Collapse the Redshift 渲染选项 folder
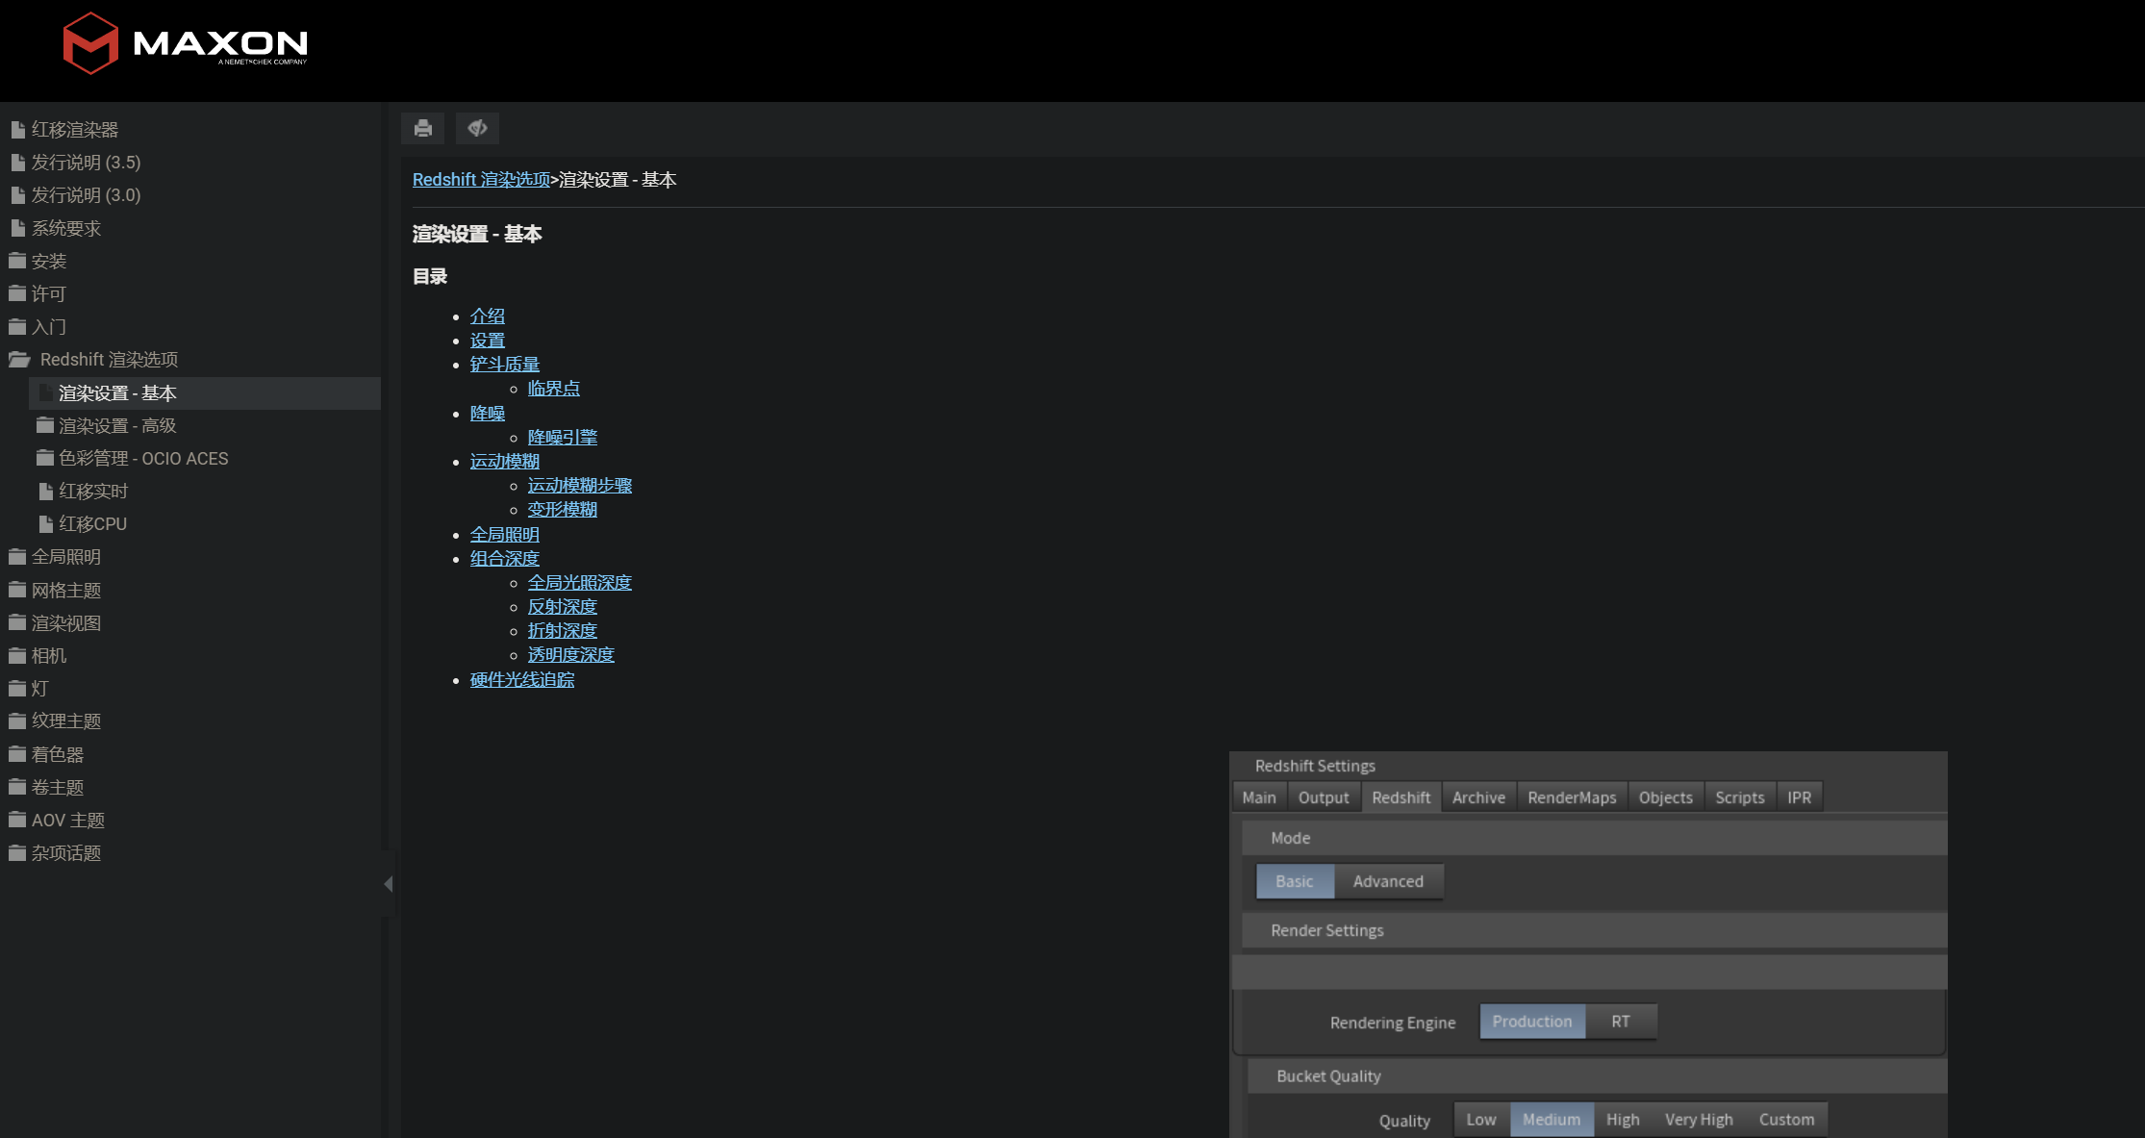This screenshot has height=1138, width=2145. pos(109,359)
